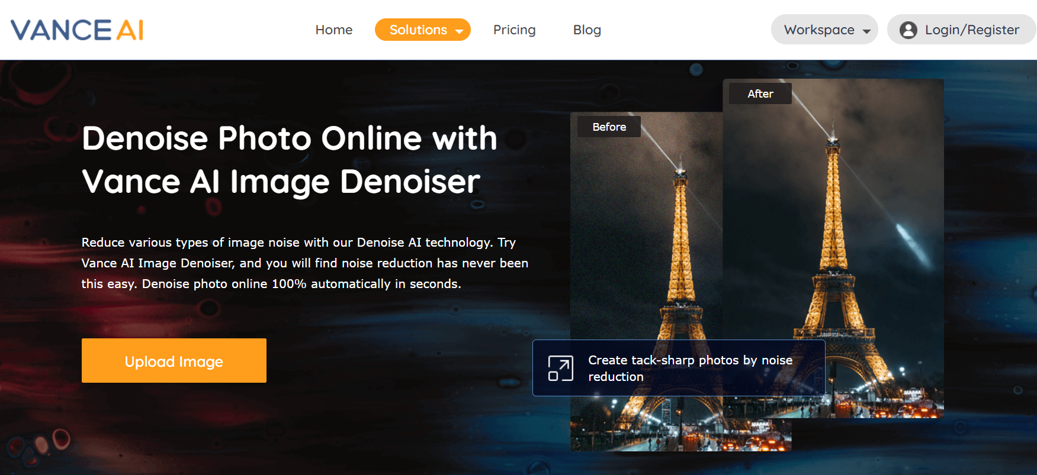Viewport: 1037px width, 475px height.
Task: Click the 'Reduce various types of image noise' paragraph
Action: point(304,263)
